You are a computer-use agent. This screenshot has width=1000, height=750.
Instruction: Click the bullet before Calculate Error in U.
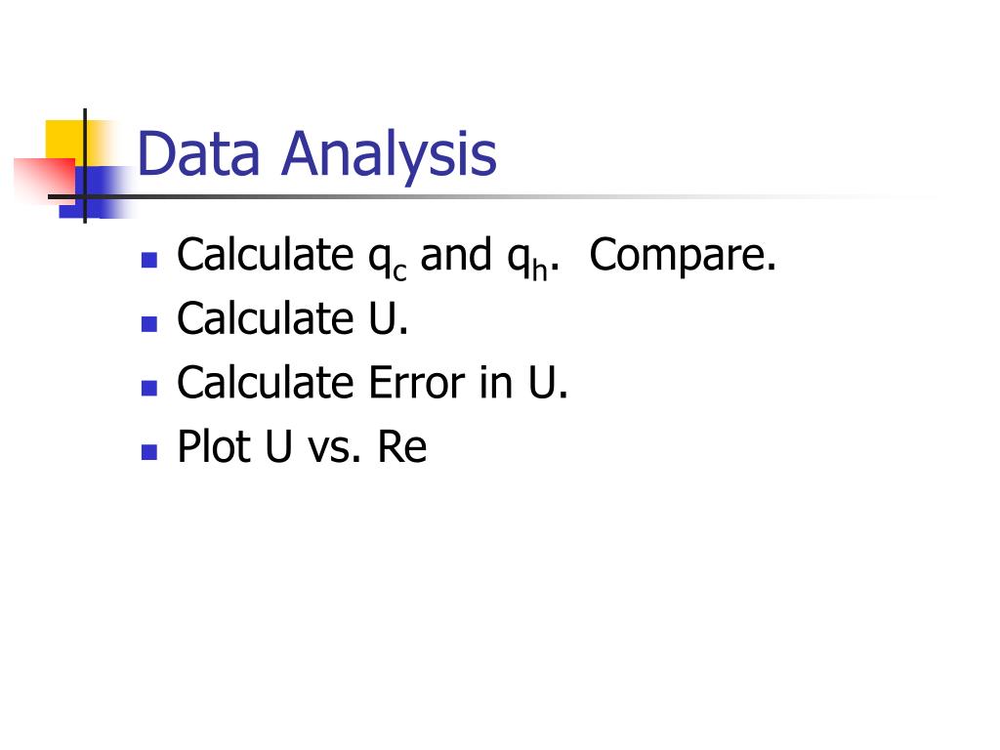click(x=149, y=388)
